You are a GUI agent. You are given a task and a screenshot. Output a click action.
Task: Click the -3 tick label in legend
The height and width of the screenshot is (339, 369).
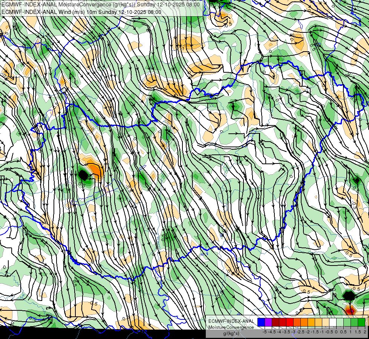point(294,332)
